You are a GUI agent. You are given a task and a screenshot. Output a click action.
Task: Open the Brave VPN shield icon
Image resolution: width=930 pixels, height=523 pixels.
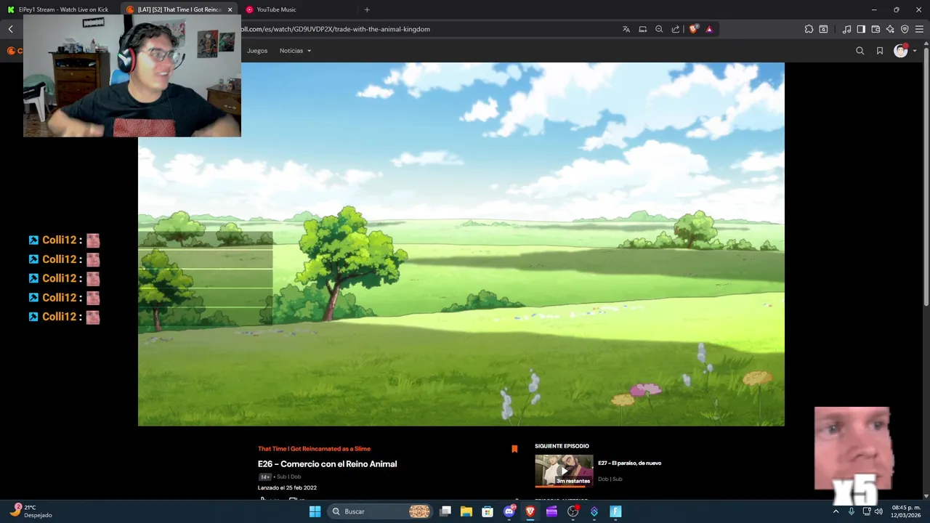coord(905,29)
